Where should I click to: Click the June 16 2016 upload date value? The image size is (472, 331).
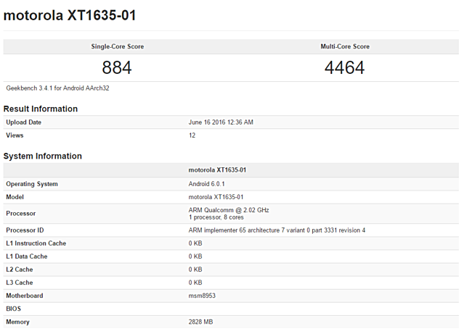[x=221, y=122]
